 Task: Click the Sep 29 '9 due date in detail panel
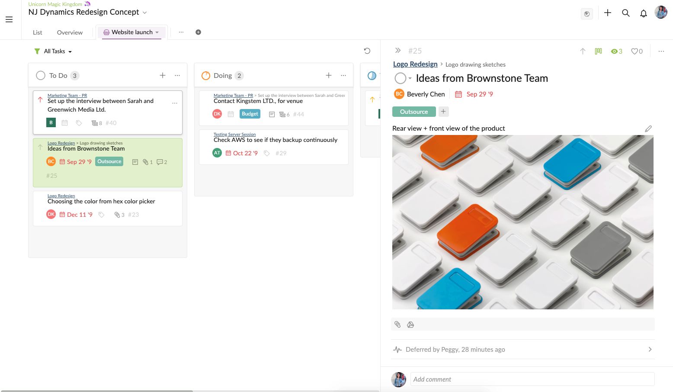pyautogui.click(x=480, y=94)
